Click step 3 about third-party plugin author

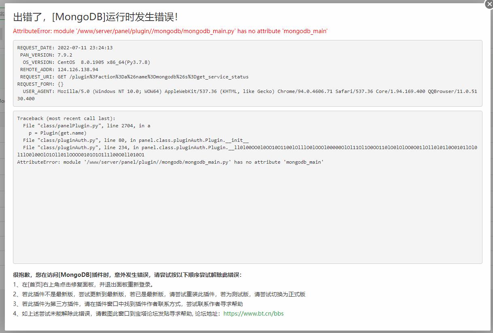(x=128, y=304)
